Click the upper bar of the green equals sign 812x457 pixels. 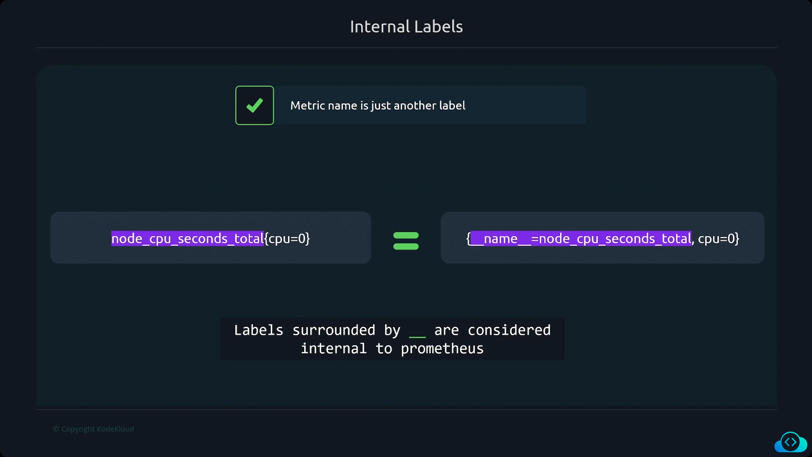coord(406,235)
